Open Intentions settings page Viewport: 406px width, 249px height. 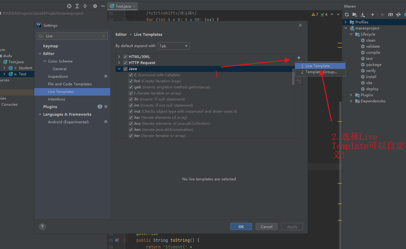pyautogui.click(x=56, y=99)
